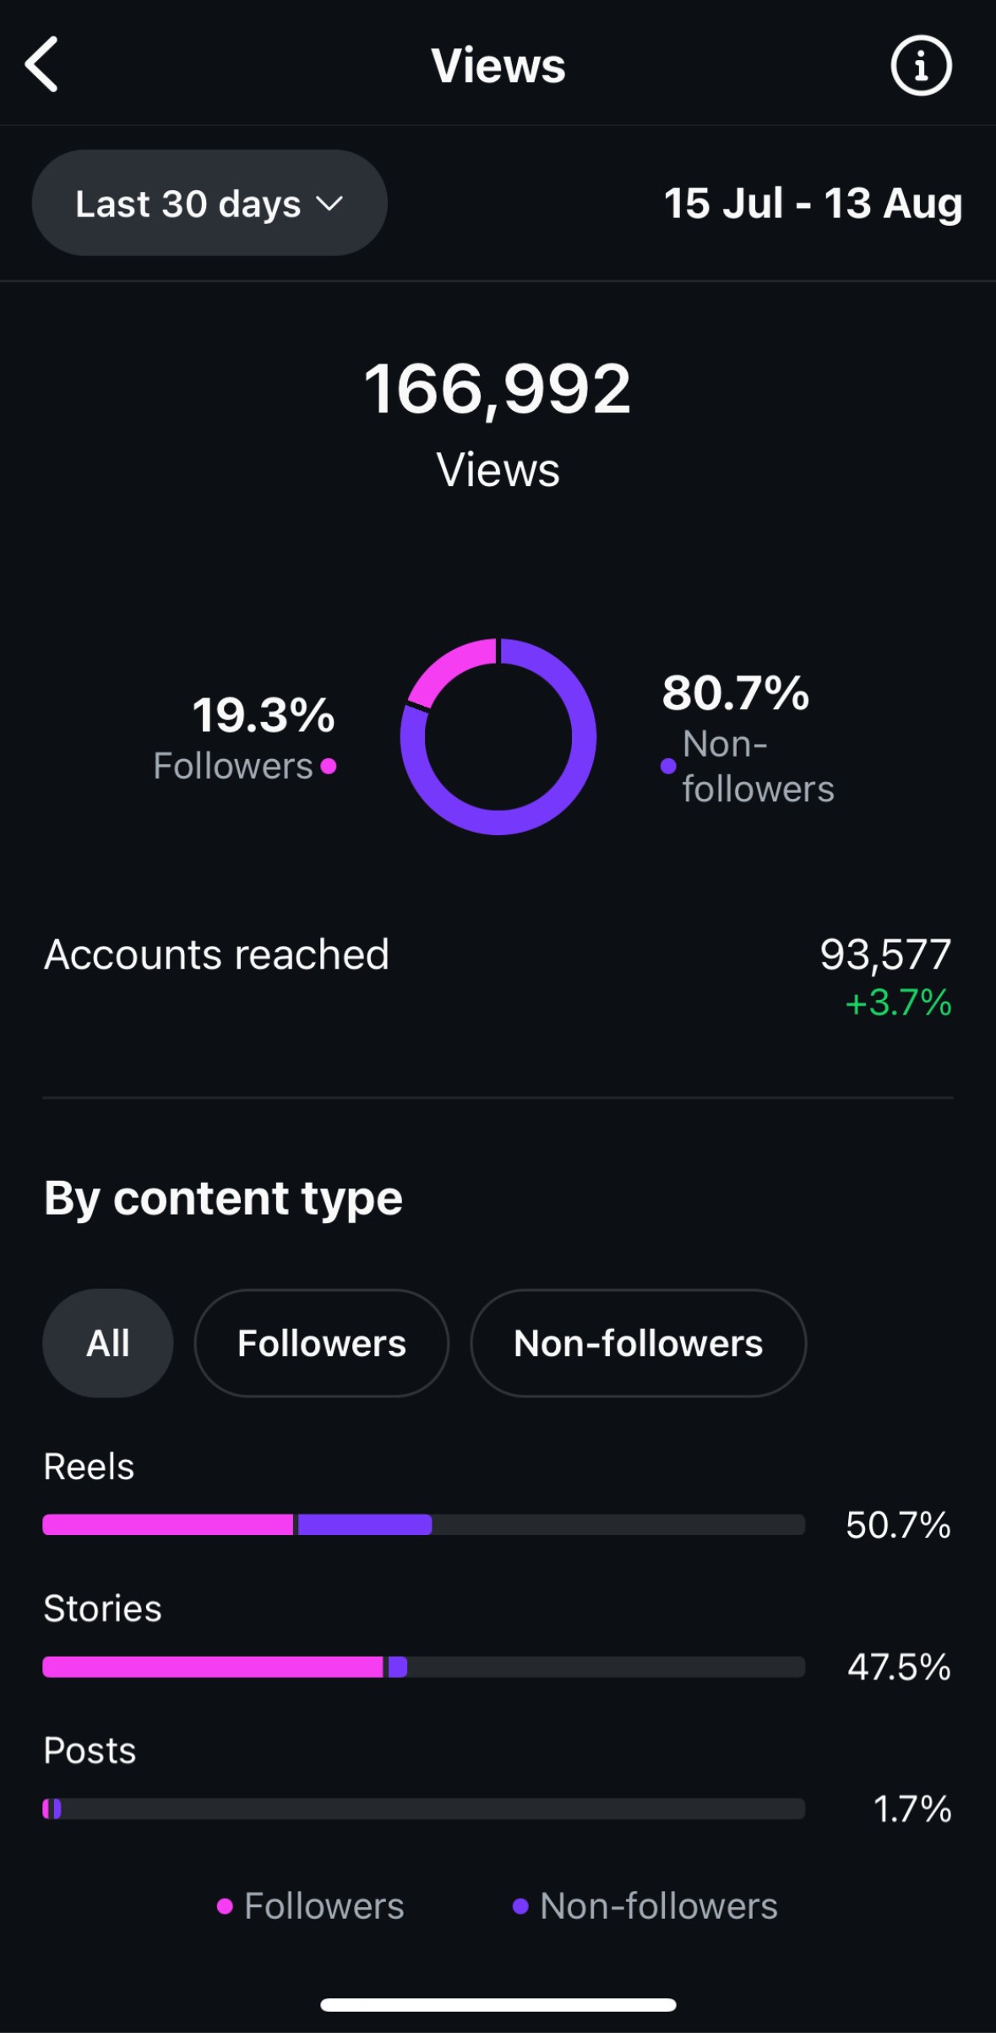
Task: Switch to the Followers filter chip
Action: coord(322,1343)
